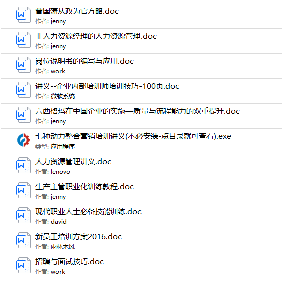Click the document icon for 六西格玛在中国企业的实施 file
The height and width of the screenshot is (282, 282).
pos(23,115)
